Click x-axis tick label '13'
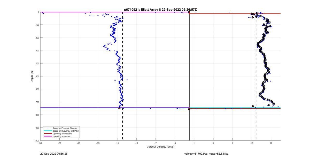Viewport: 310px width, 158px height. point(252,143)
